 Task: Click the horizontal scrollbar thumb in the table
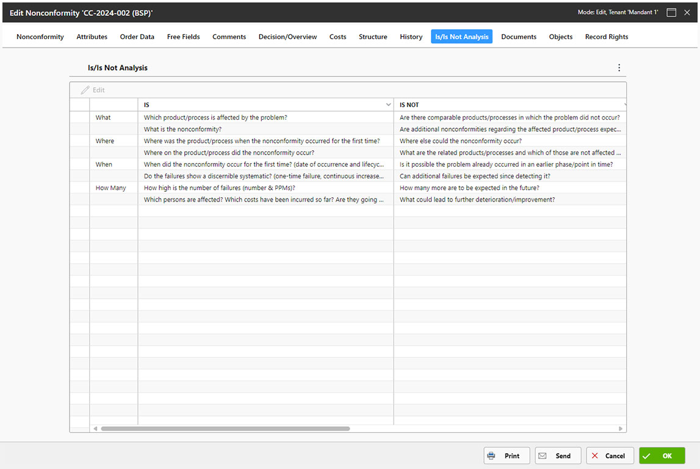coord(225,429)
